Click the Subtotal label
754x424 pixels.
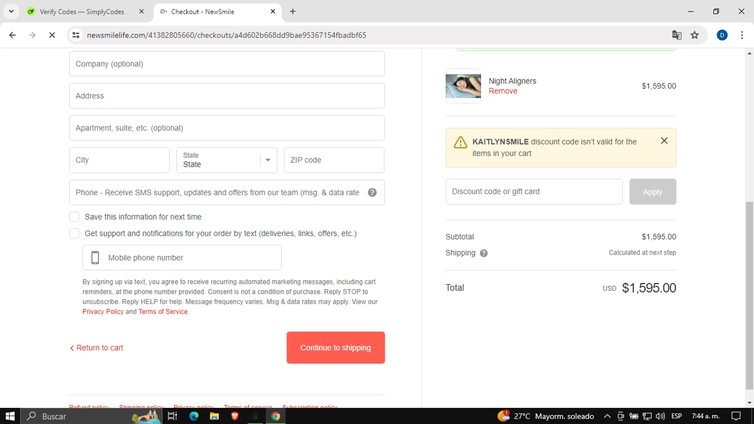tap(459, 237)
